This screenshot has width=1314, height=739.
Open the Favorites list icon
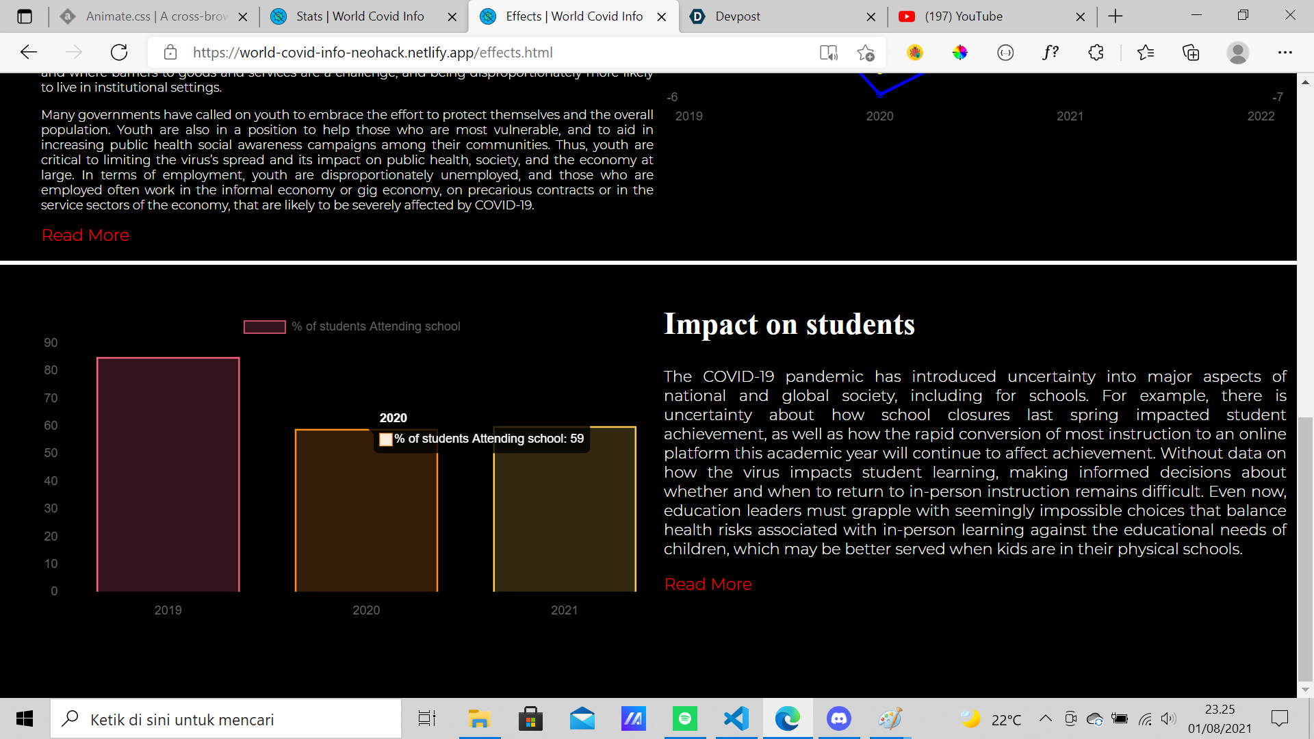[x=1145, y=52]
